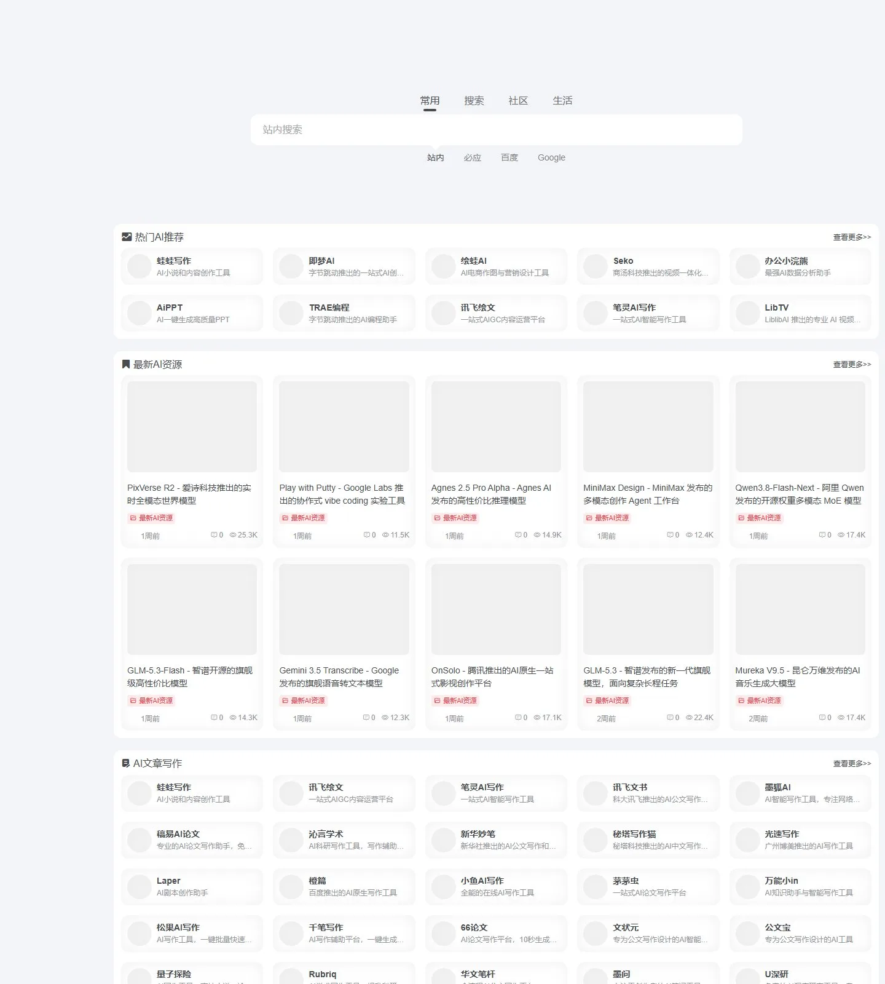The image size is (885, 984).
Task: Open the 66论文 tool card
Action: pos(496,933)
